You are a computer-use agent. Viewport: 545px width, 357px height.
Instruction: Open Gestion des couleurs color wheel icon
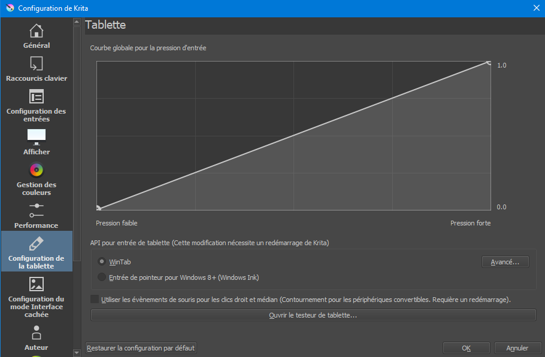pyautogui.click(x=36, y=170)
